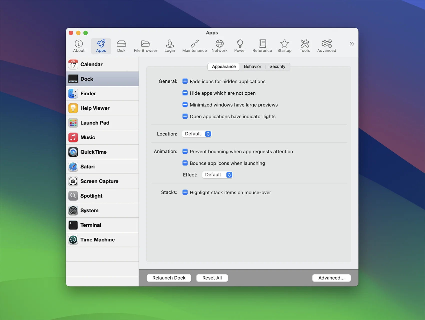Toggle Fade icons for hidden applications

tap(185, 81)
